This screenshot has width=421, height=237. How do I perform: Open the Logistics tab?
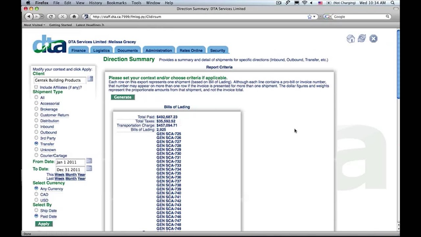[101, 50]
